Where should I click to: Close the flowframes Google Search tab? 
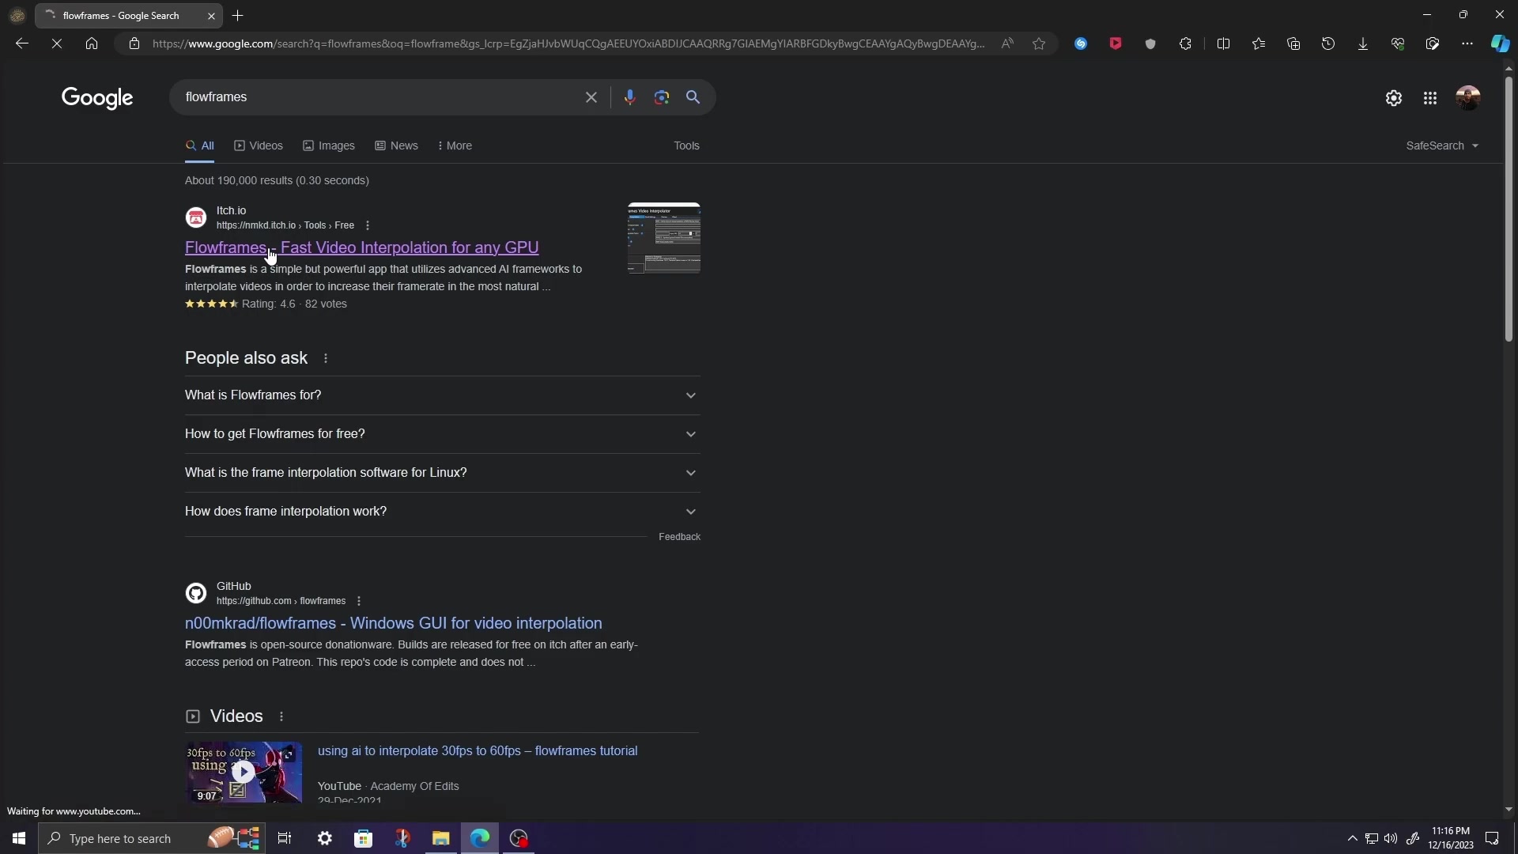tap(211, 15)
